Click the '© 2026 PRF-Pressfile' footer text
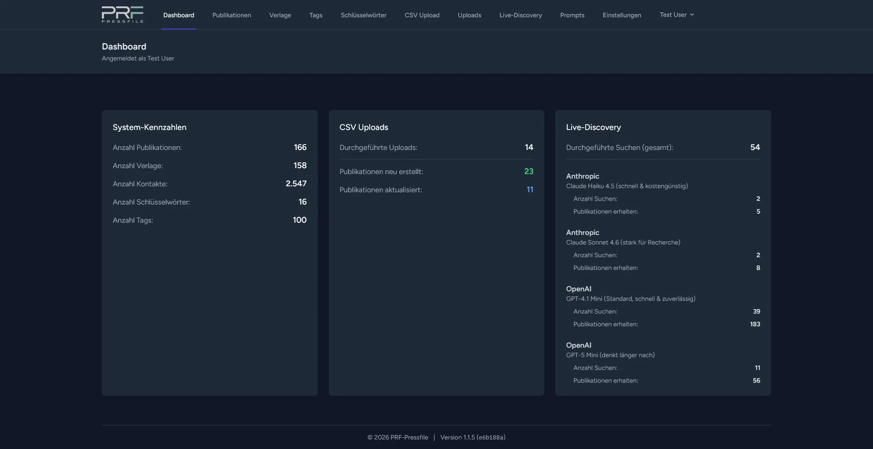 [398, 437]
